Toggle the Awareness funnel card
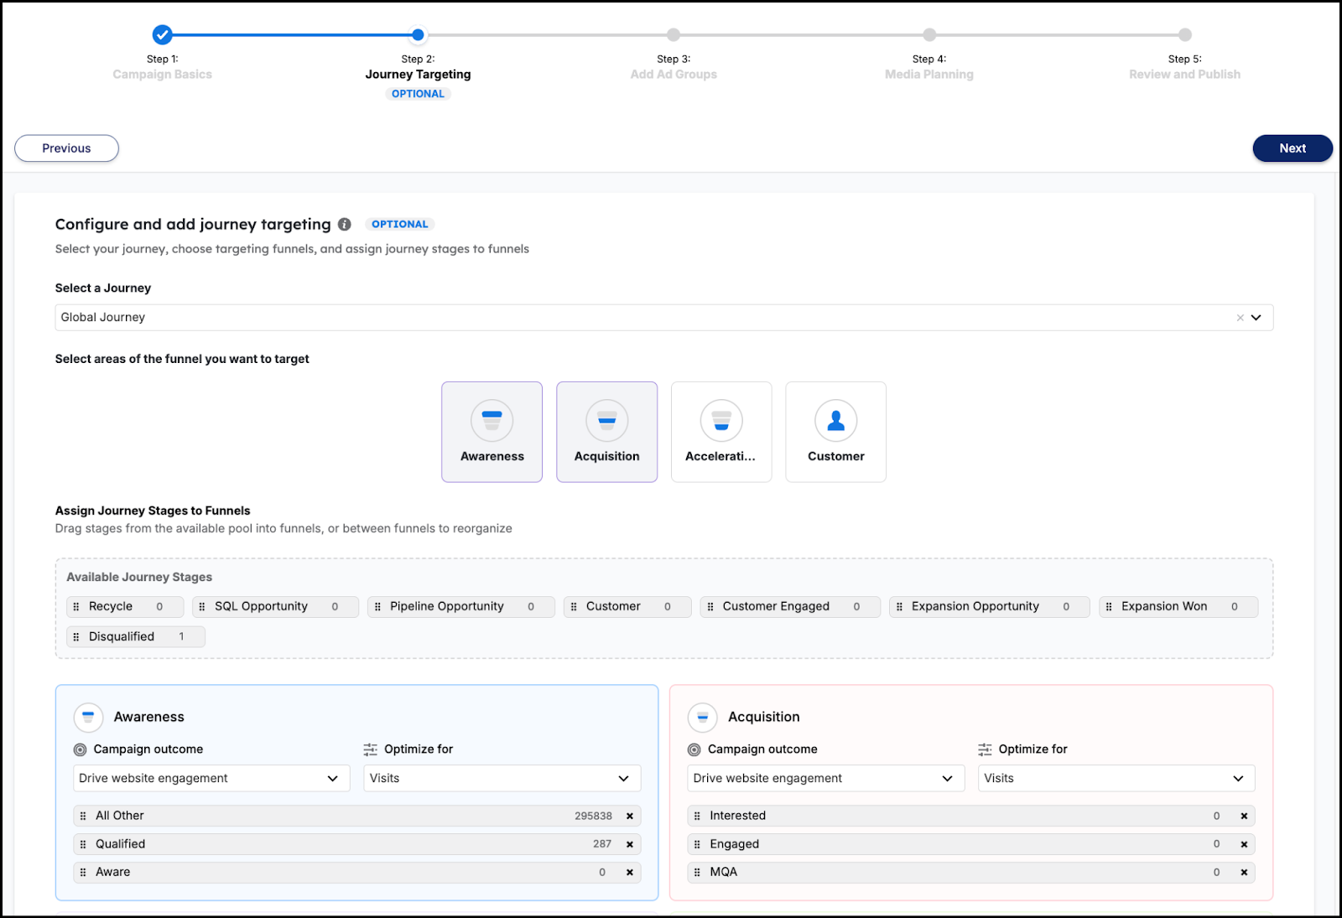 (x=492, y=432)
